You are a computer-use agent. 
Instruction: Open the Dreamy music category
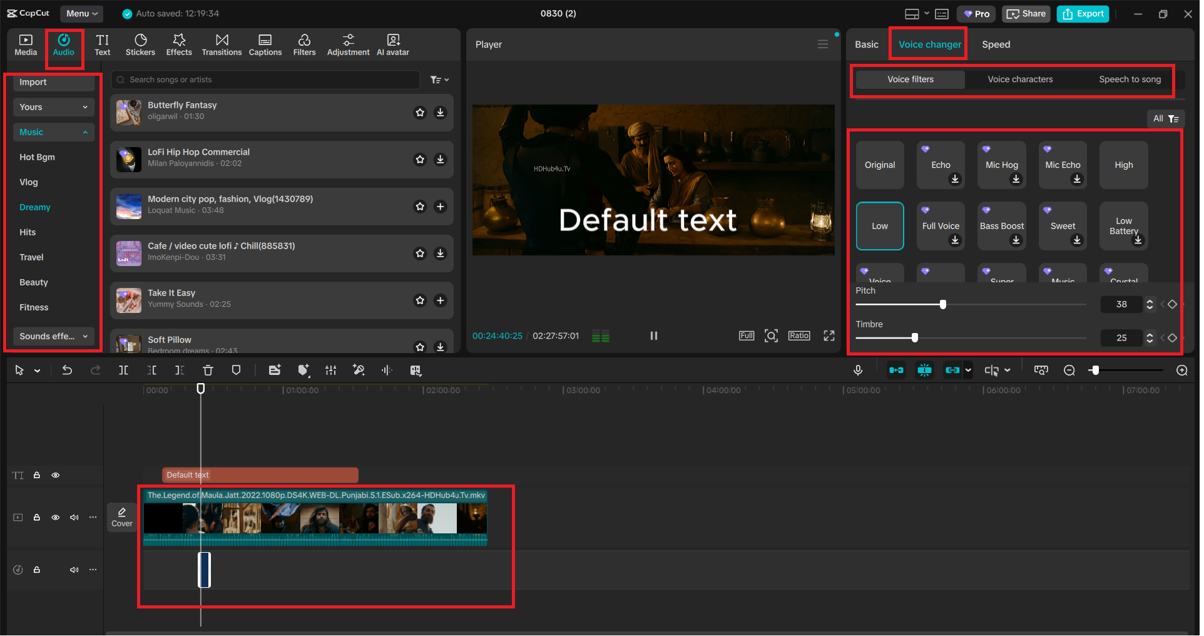[35, 208]
